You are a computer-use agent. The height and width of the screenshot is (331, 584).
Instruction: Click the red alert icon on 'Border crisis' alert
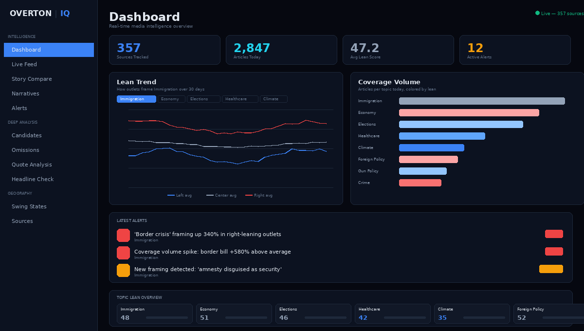pos(123,235)
